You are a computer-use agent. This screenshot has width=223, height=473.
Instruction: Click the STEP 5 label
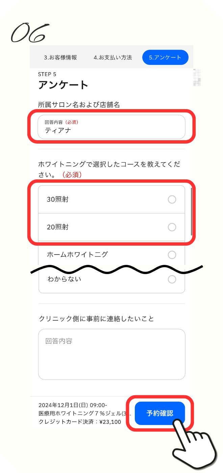click(x=47, y=74)
